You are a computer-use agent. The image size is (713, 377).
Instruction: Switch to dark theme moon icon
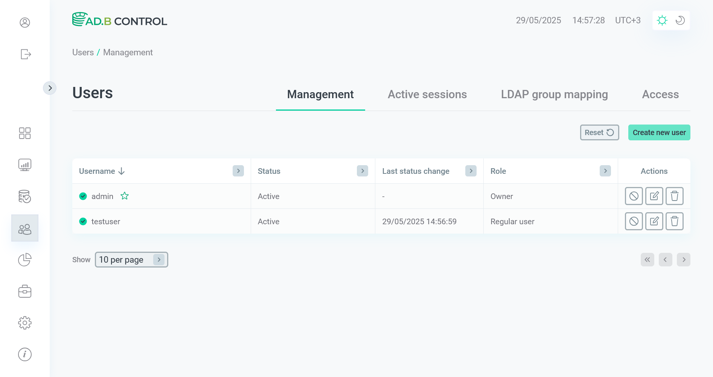680,20
